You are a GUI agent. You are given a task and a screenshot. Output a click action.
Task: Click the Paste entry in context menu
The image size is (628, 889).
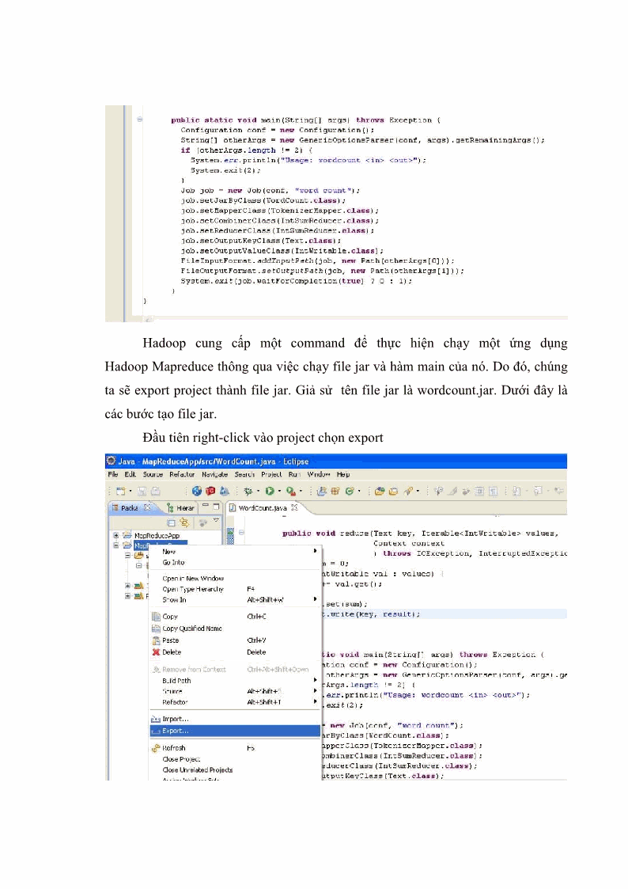click(x=170, y=640)
